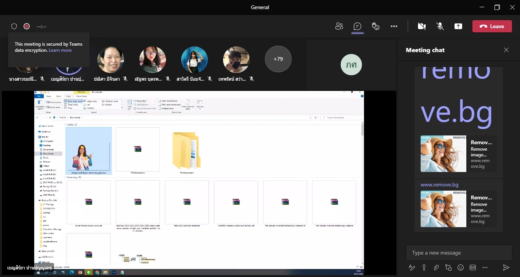Image resolution: width=520 pixels, height=277 pixels.
Task: Unmute the microphone
Action: coord(440,26)
